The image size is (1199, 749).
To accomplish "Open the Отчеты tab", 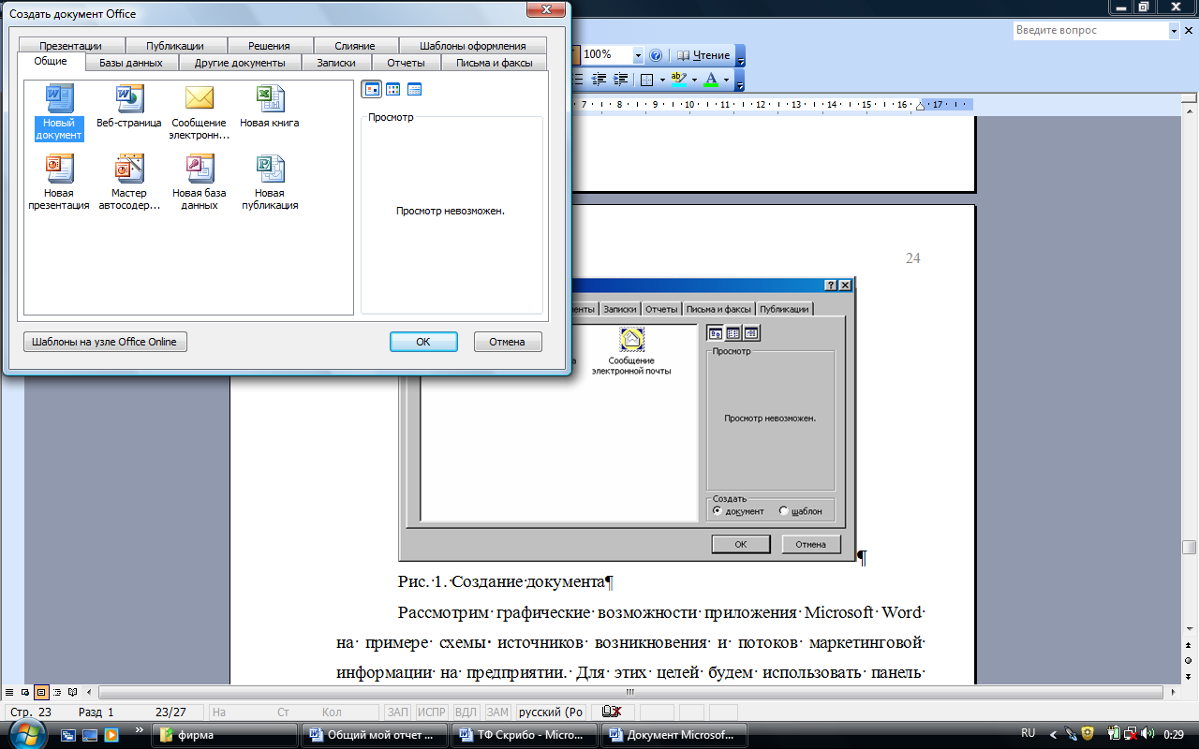I will [x=406, y=63].
